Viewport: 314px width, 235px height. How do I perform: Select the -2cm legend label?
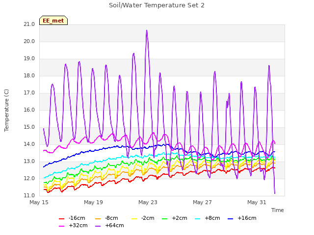point(148,218)
